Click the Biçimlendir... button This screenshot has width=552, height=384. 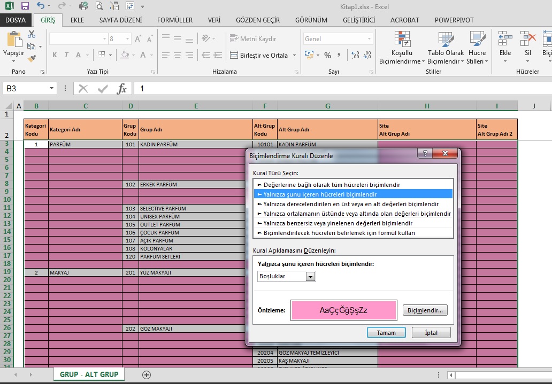click(x=425, y=310)
